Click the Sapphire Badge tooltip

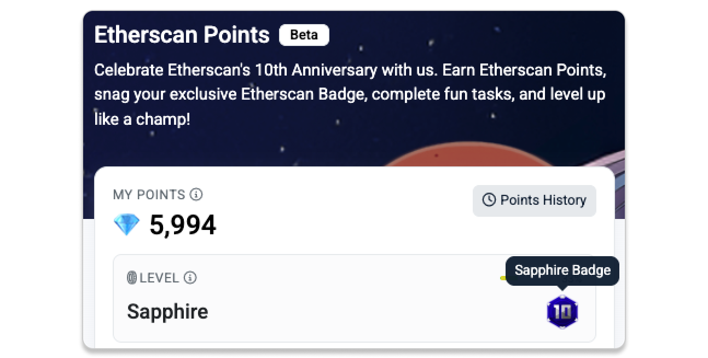(x=562, y=270)
